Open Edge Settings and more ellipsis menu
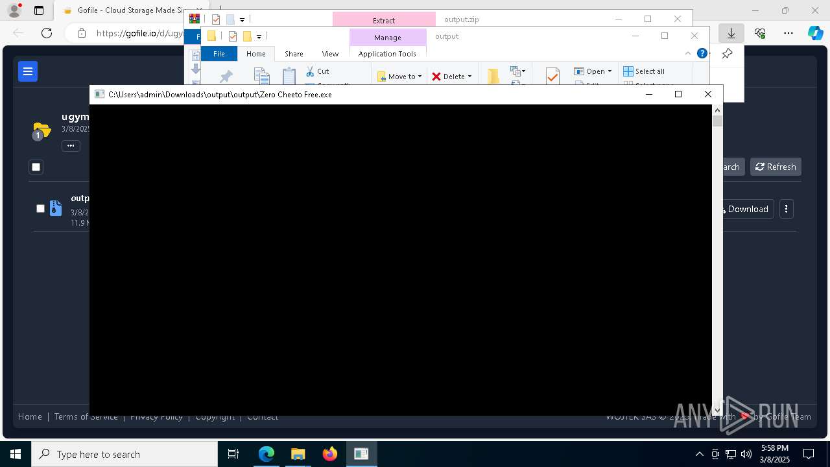Screen dimensions: 830x467 point(788,33)
